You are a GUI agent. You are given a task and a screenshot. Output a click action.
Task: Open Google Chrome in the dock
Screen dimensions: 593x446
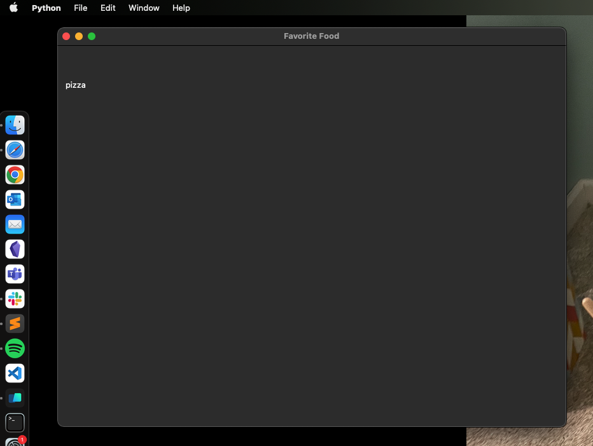(x=15, y=175)
